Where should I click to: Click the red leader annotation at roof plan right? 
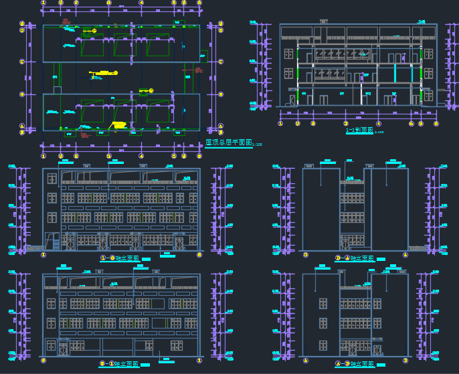(198, 68)
